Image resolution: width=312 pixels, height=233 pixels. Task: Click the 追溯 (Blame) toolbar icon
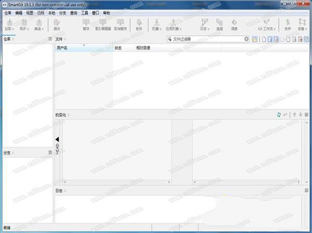(x=219, y=24)
